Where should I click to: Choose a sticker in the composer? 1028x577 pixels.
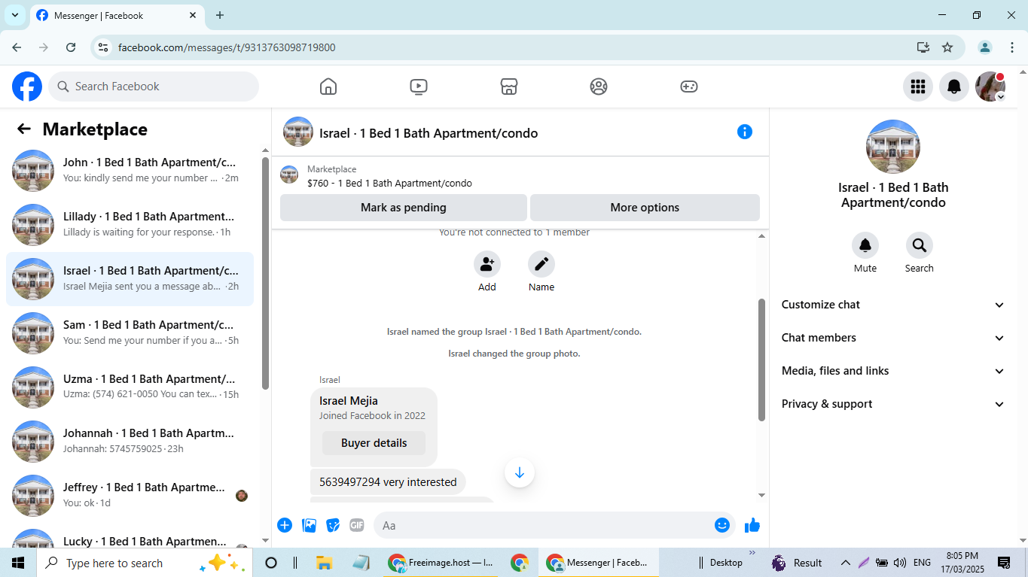tap(333, 525)
